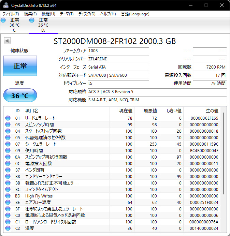The width and height of the screenshot is (230, 236).
Task: Click the status orb for row 09 使用時間
Action: (x=8, y=150)
